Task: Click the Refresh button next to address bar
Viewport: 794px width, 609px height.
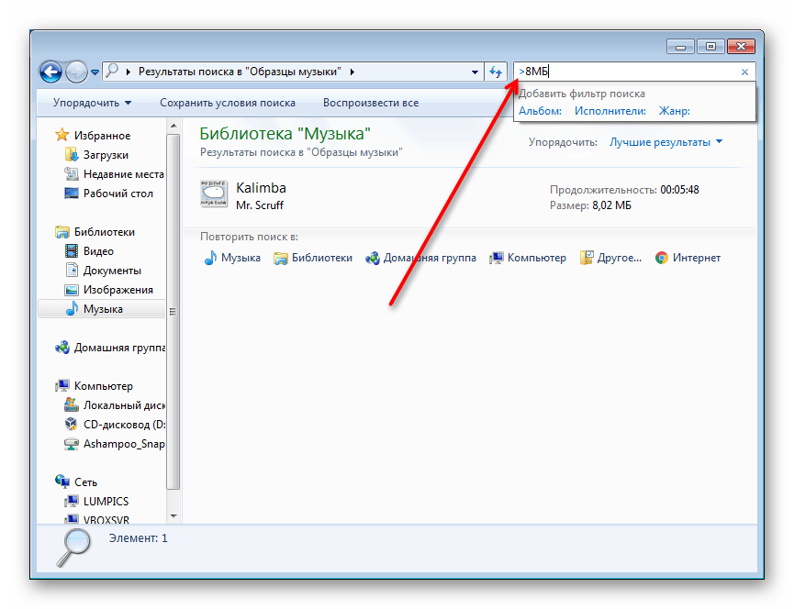Action: [496, 72]
